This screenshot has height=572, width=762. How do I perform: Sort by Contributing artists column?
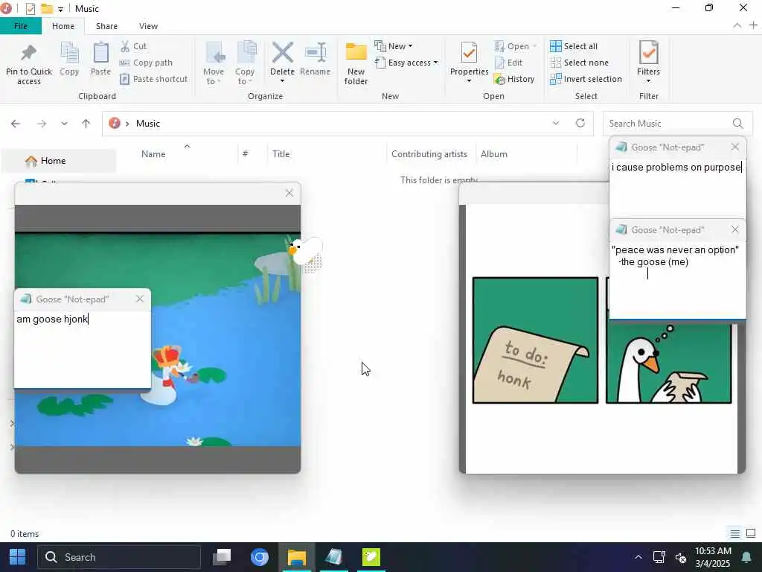coord(429,154)
